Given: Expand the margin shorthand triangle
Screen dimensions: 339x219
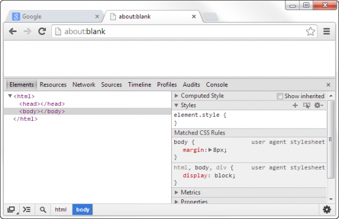Looking at the screenshot, I should [x=209, y=150].
